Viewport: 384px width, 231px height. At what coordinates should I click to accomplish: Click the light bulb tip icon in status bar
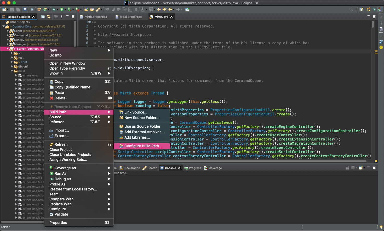click(381, 227)
